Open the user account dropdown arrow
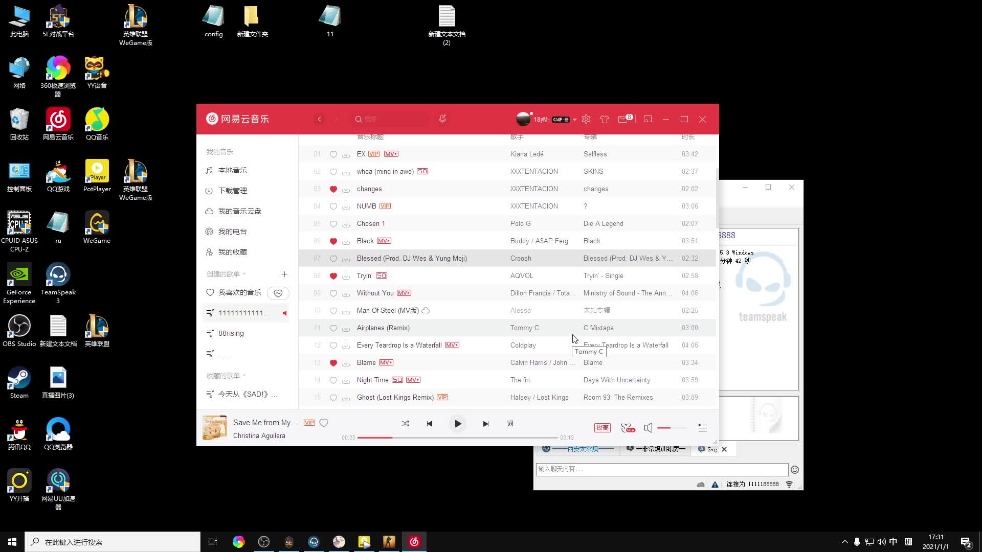 pyautogui.click(x=575, y=120)
